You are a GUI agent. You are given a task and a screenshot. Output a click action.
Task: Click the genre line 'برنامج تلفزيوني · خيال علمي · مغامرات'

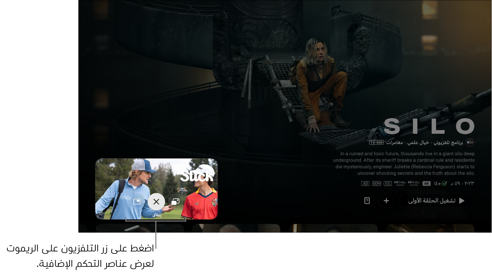coord(425,142)
